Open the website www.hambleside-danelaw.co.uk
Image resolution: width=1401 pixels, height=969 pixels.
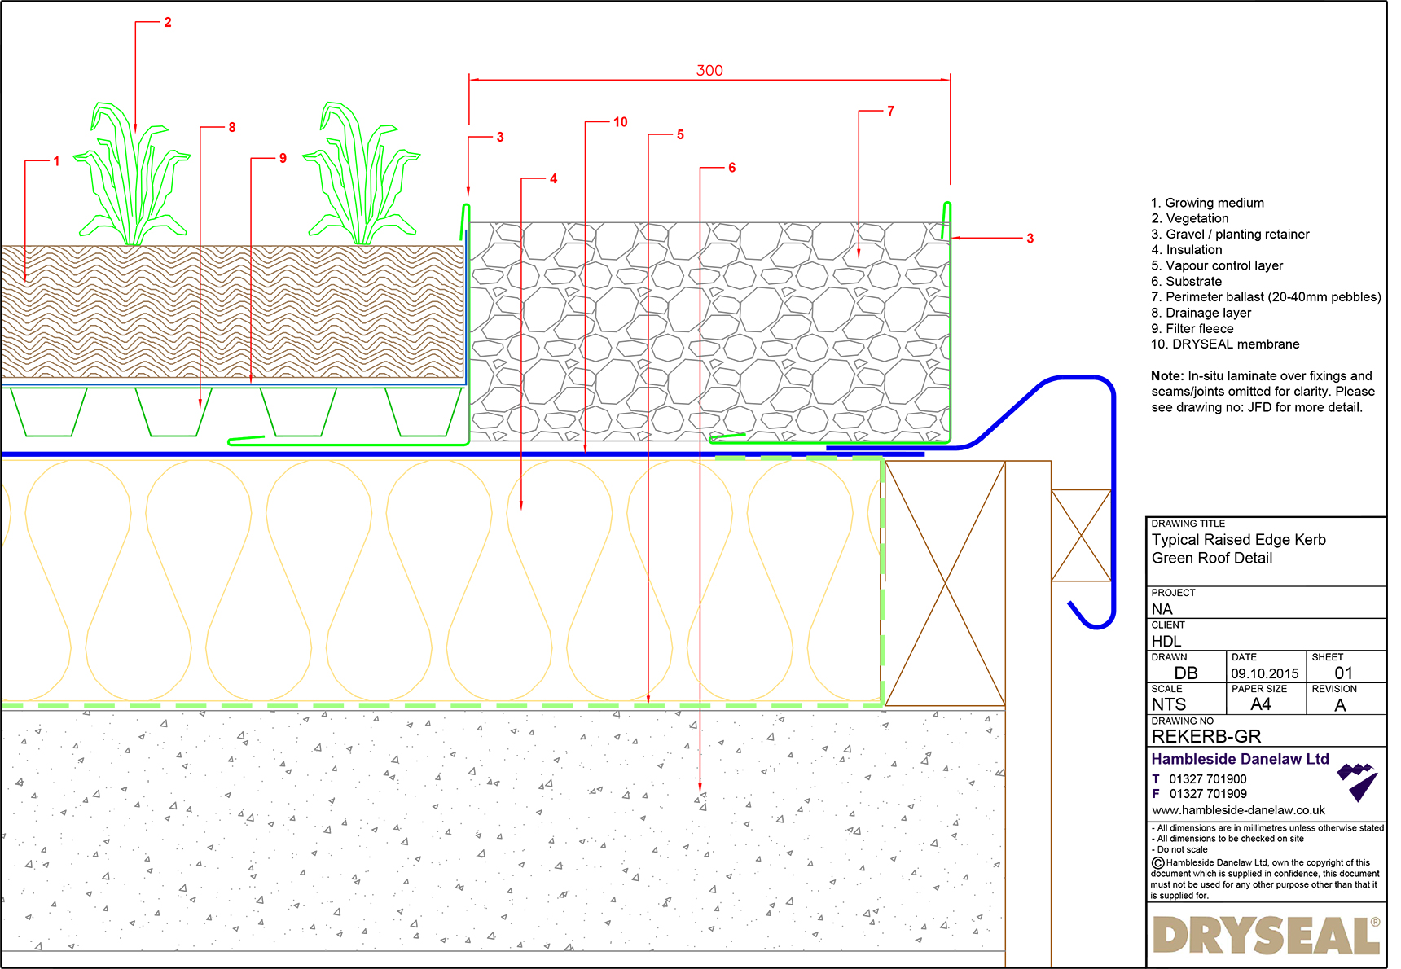pyautogui.click(x=1238, y=810)
